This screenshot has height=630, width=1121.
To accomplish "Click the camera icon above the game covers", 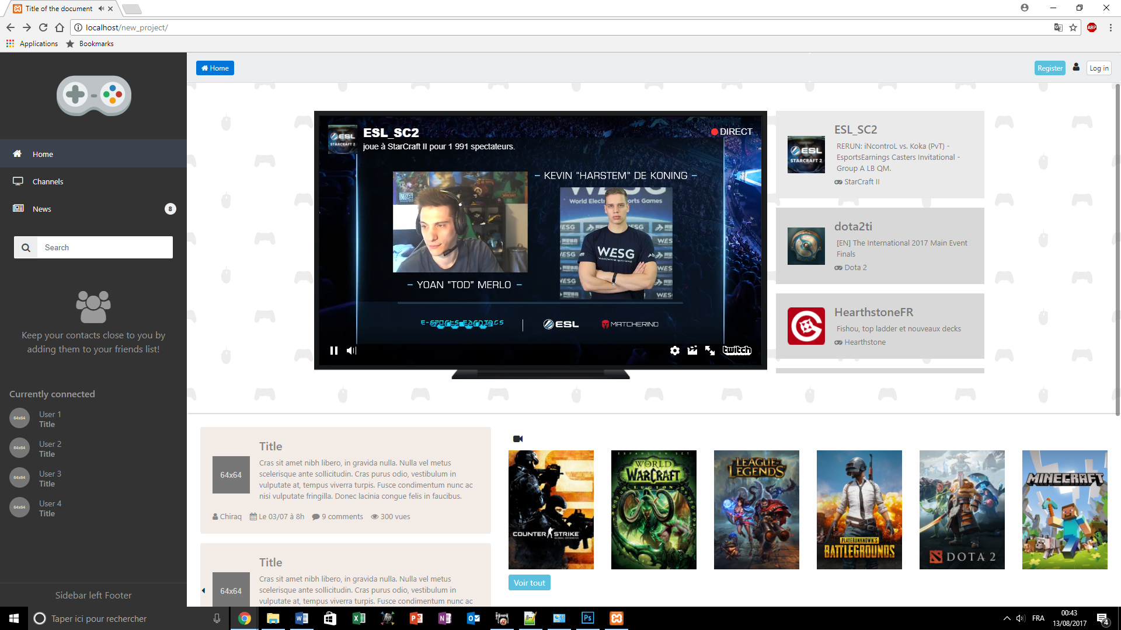I will tap(518, 439).
